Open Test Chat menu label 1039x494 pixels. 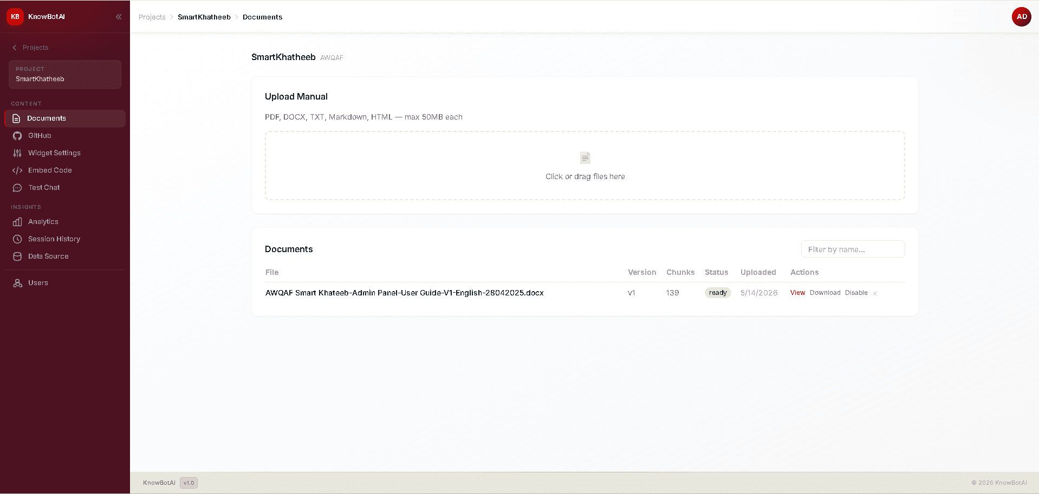(x=44, y=188)
